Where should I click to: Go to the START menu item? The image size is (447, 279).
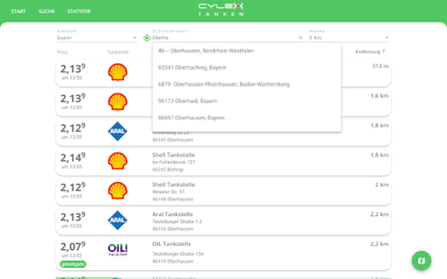click(18, 11)
